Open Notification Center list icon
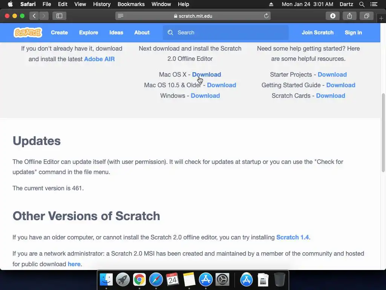The height and width of the screenshot is (290, 386). point(374,4)
